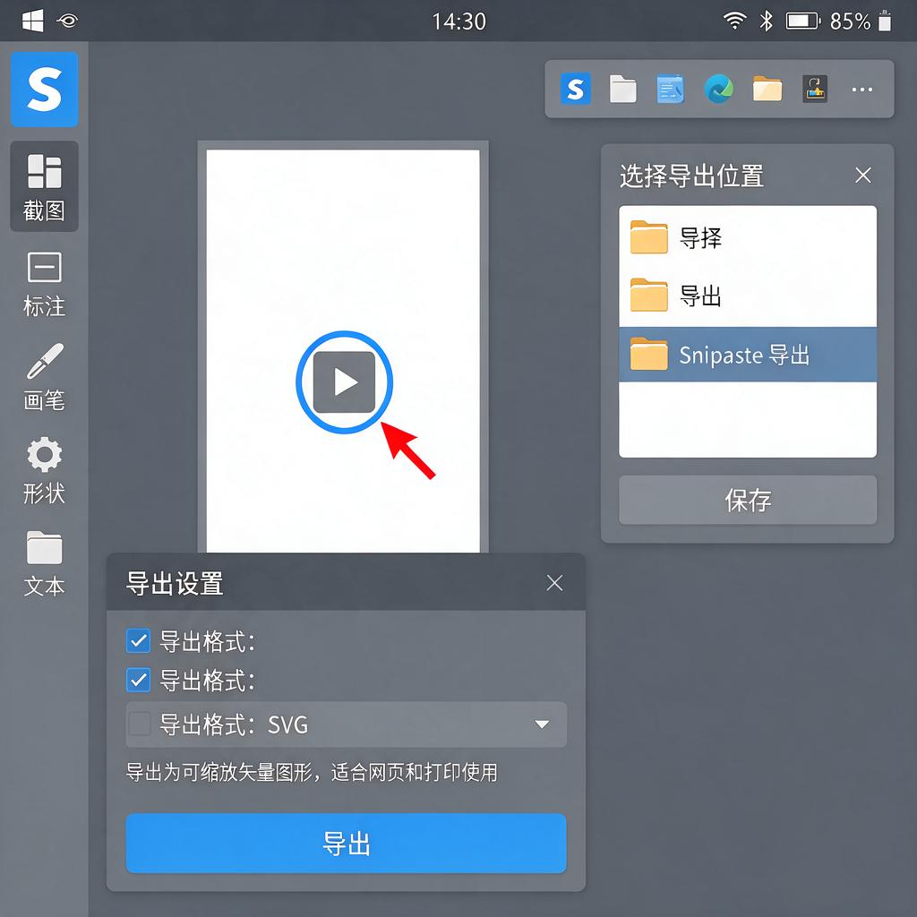Open the yellow folder icon in top toolbar
Image resolution: width=917 pixels, height=917 pixels.
(x=767, y=89)
